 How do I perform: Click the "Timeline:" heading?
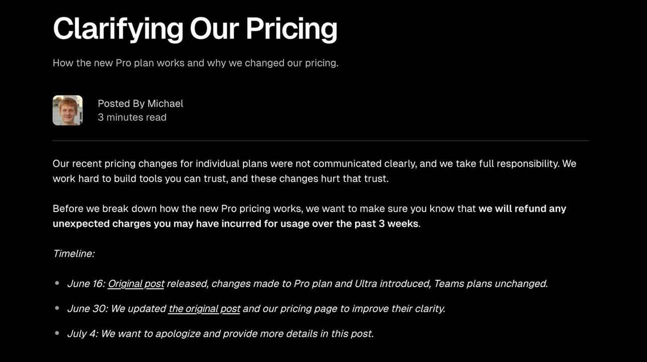(74, 253)
